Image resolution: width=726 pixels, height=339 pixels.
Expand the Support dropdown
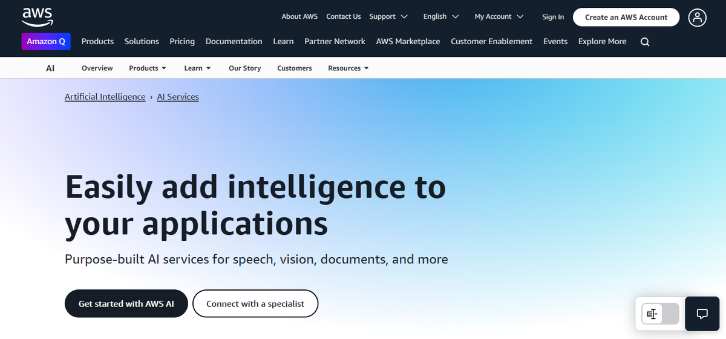(x=388, y=17)
